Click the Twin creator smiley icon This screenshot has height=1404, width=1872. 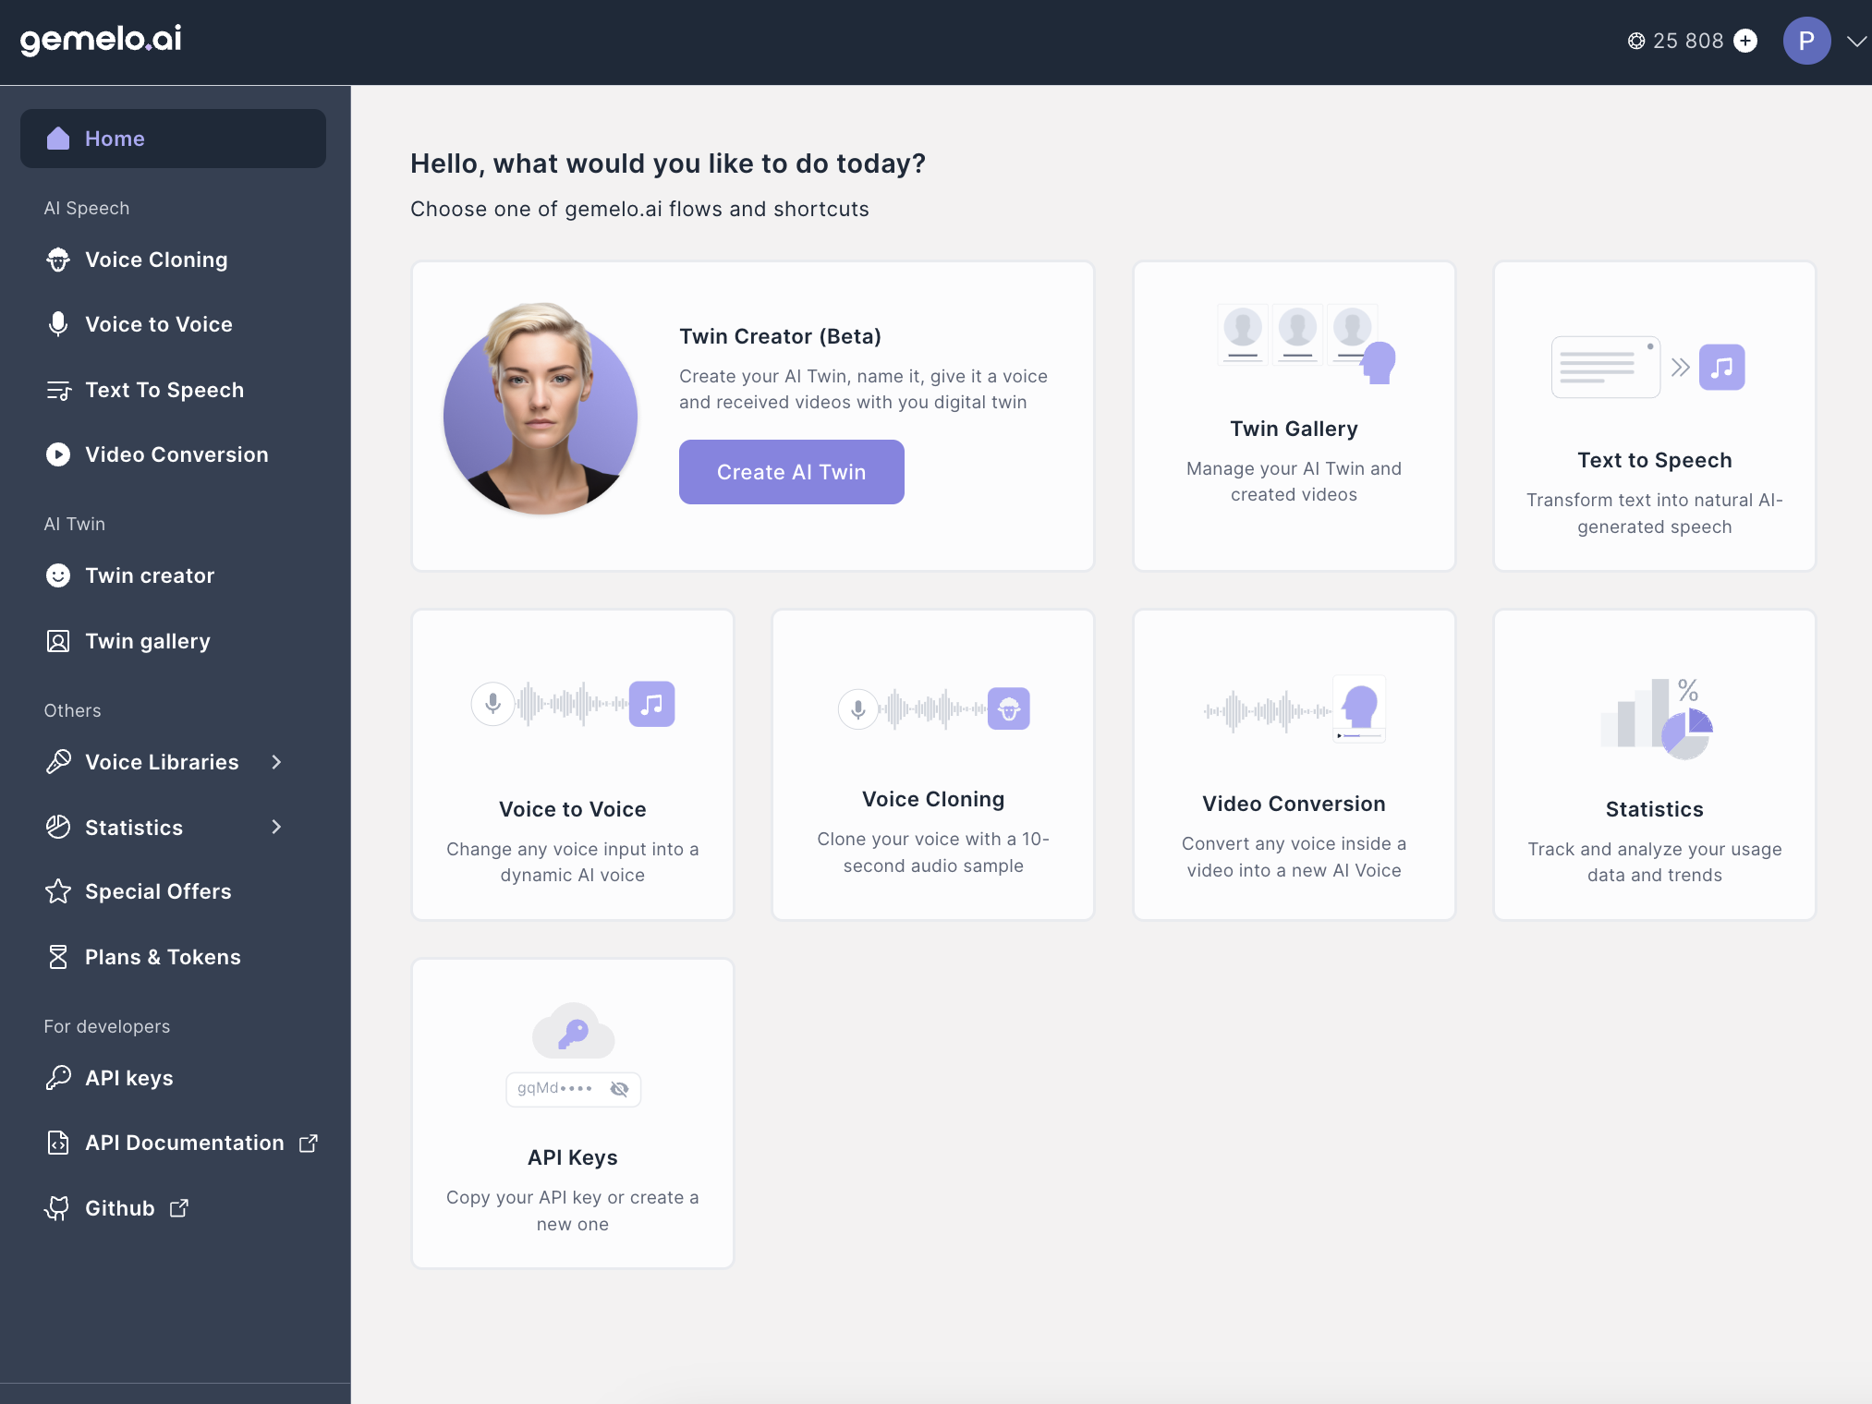coord(58,575)
